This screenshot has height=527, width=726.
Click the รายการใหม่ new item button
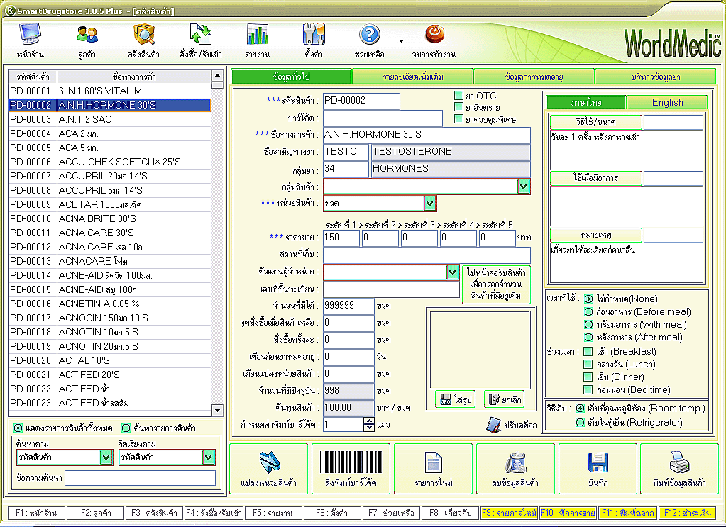(434, 469)
